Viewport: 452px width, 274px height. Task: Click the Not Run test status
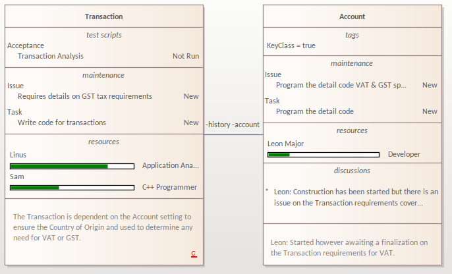coord(185,56)
